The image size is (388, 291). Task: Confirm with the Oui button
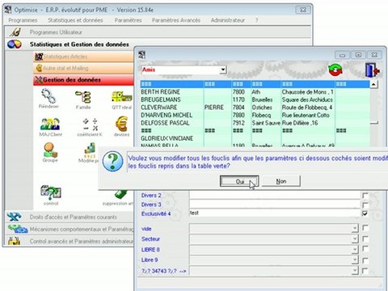[x=239, y=181]
